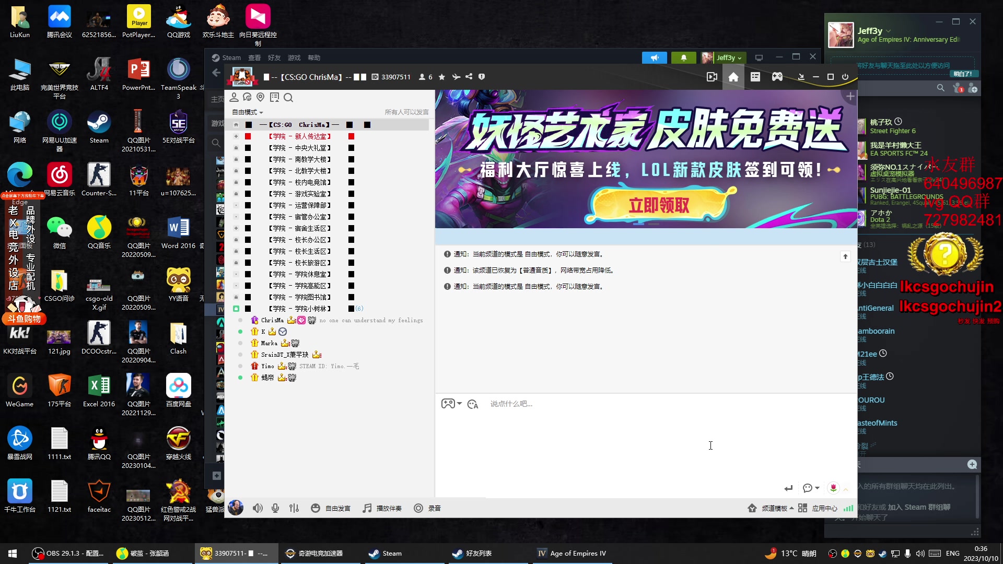Open the bulletin board icon in channel toolbar
The width and height of the screenshot is (1003, 564).
coord(274,97)
